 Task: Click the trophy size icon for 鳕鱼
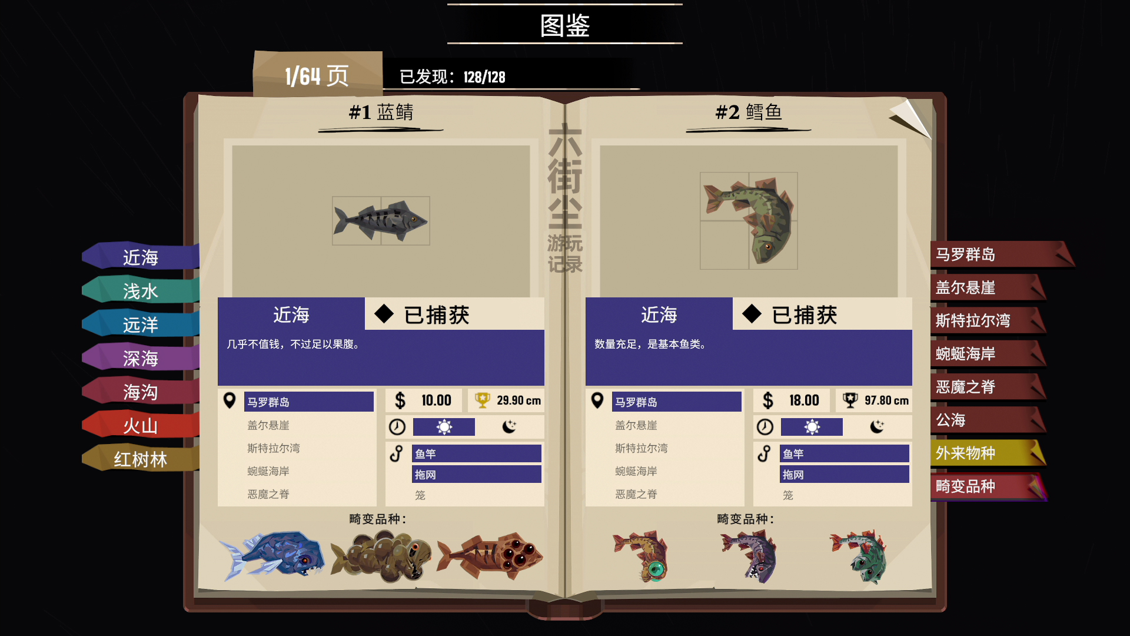850,400
